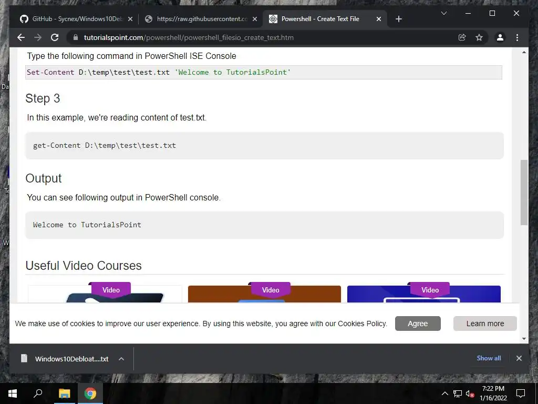Screen dimensions: 538x404
Task: Agree to the cookies policy
Action: tap(418, 324)
